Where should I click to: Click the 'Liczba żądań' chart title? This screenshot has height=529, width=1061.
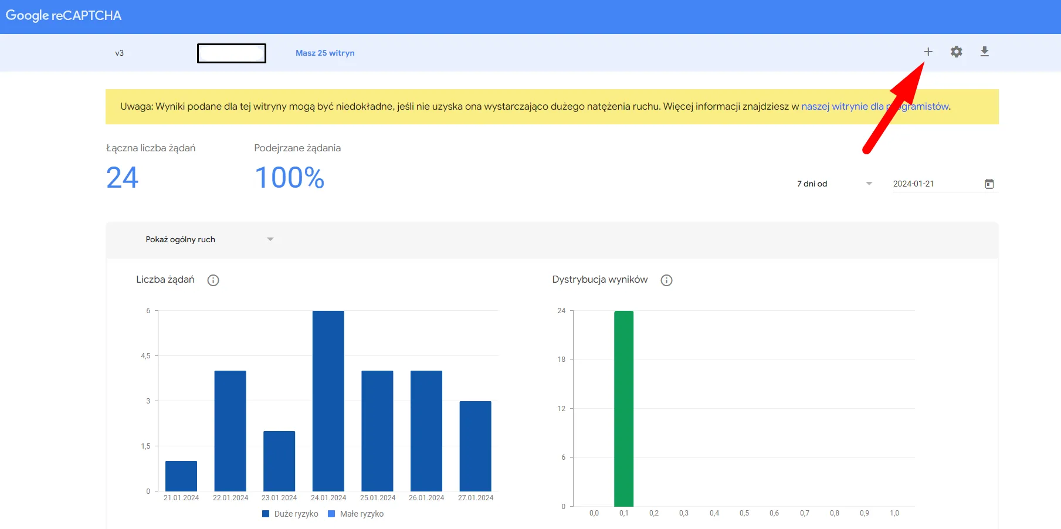click(x=165, y=280)
